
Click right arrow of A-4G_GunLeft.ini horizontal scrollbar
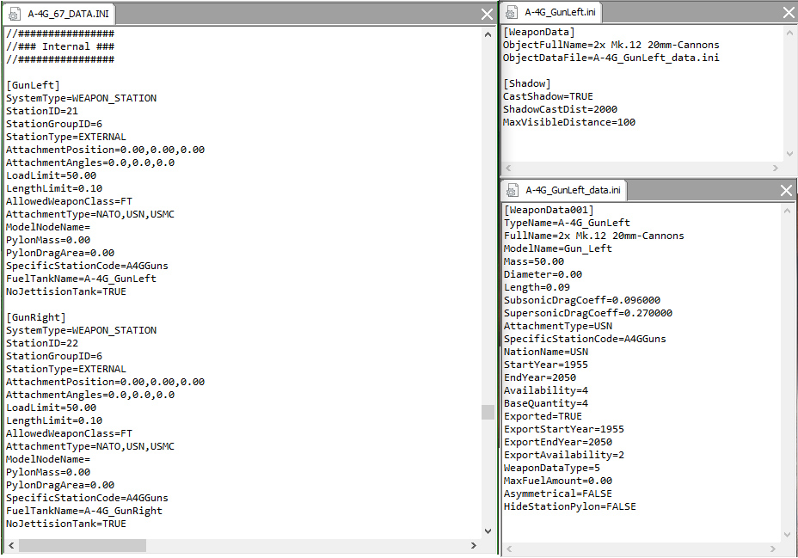[775, 168]
